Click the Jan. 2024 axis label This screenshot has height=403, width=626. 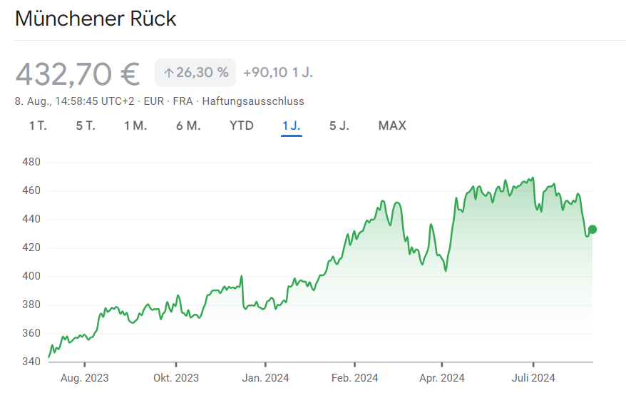tap(265, 378)
